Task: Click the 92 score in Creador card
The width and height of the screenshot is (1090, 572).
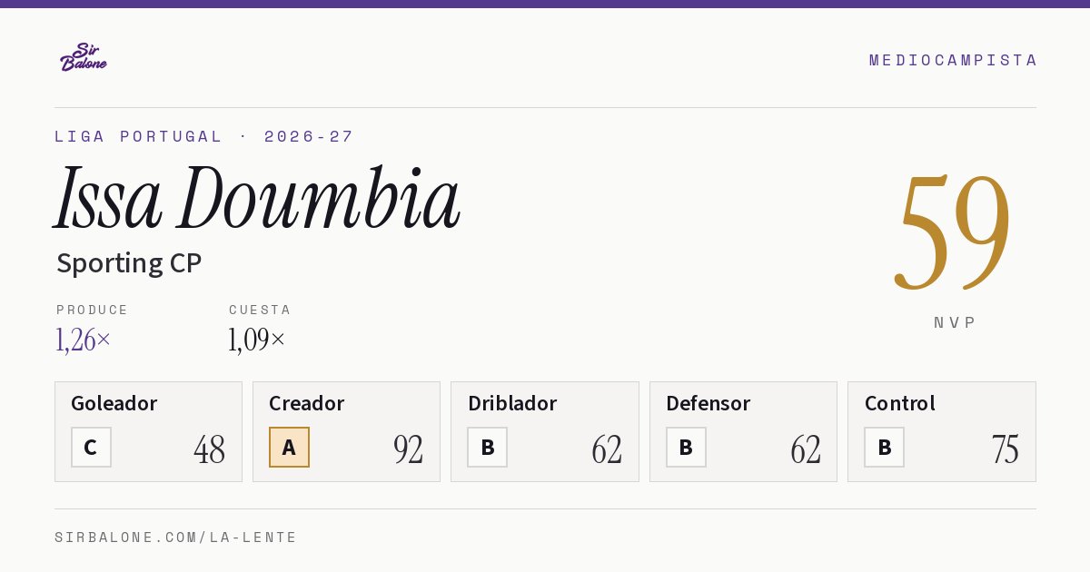Action: [408, 449]
